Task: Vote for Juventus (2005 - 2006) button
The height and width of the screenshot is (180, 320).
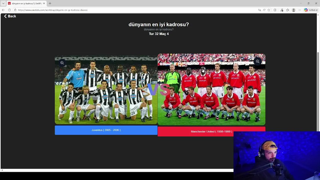Action: pos(106,130)
